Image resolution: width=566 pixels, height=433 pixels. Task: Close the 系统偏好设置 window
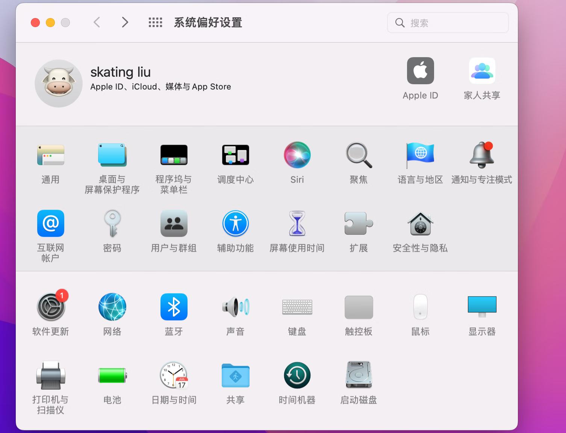point(35,23)
